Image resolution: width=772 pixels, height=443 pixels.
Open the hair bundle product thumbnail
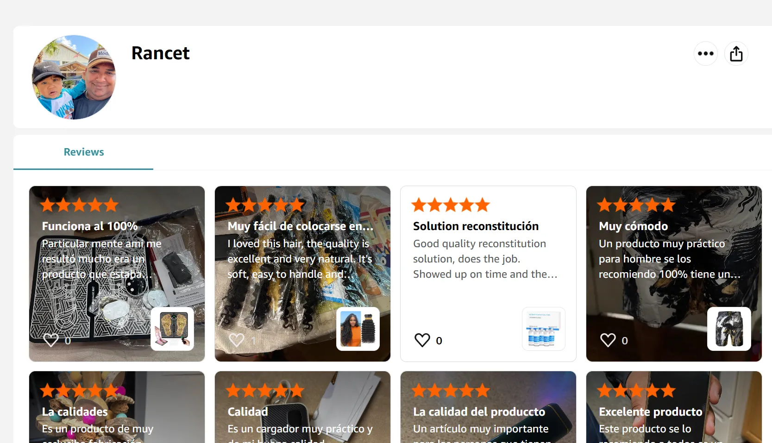[358, 329]
